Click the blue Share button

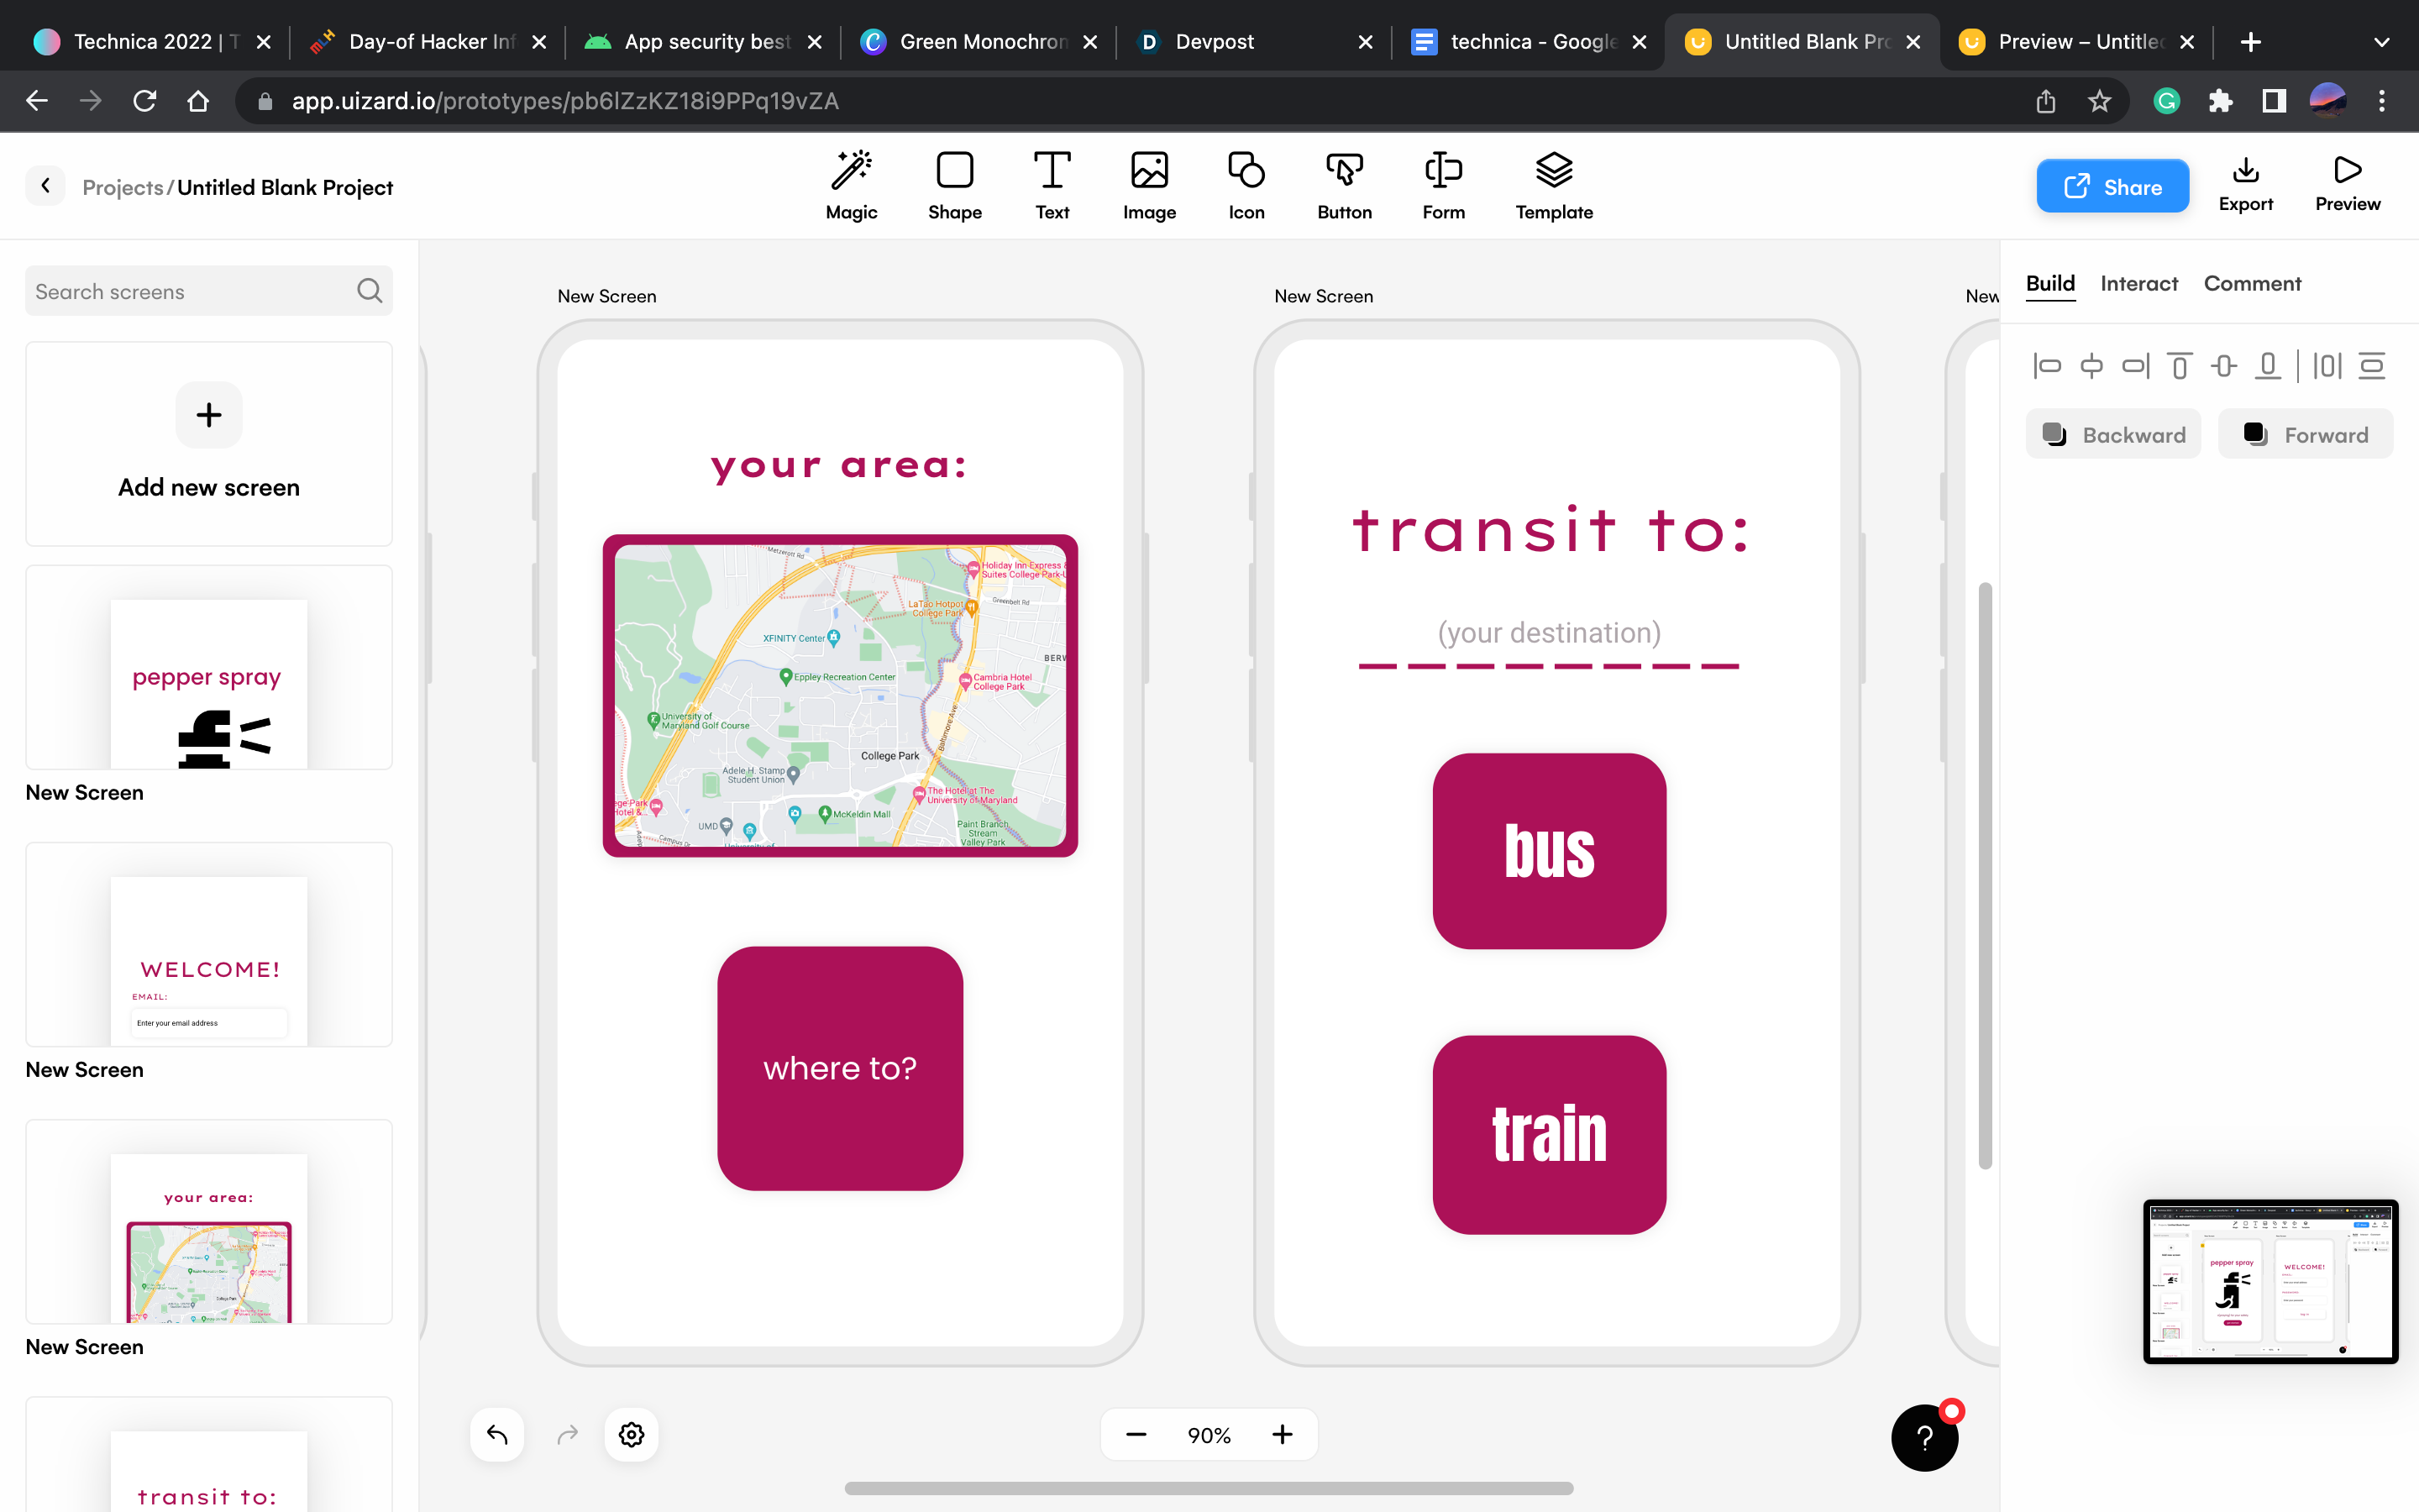pyautogui.click(x=2112, y=186)
